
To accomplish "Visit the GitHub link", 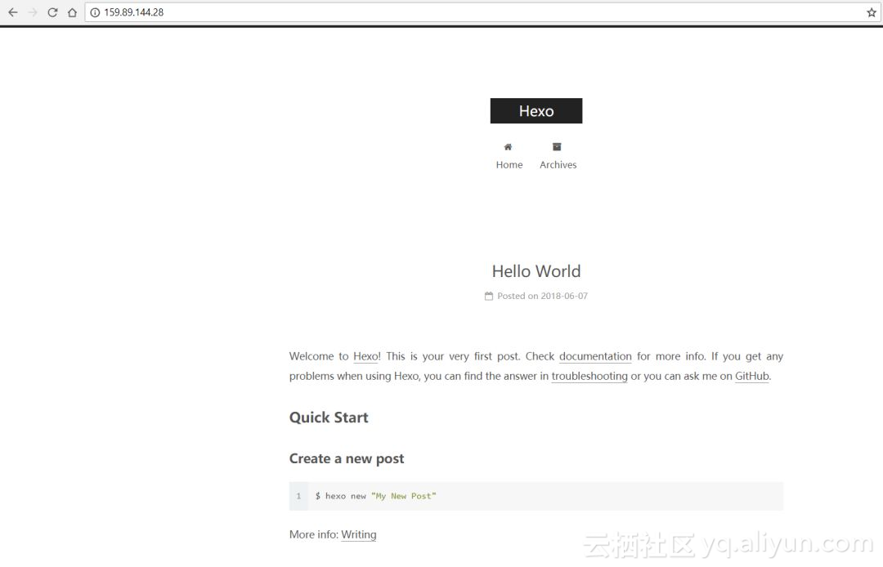I will (752, 376).
